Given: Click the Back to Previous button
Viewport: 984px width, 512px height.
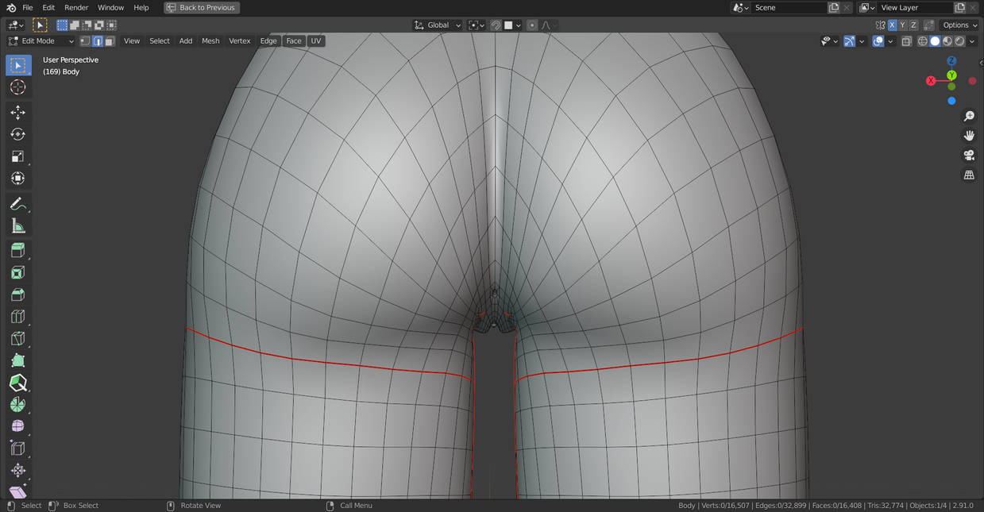Looking at the screenshot, I should click(202, 8).
